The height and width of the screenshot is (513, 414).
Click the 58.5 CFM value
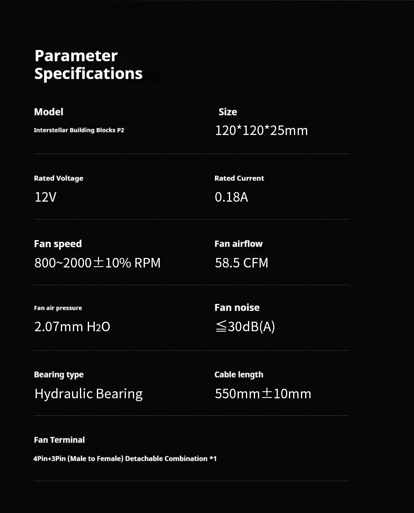click(241, 263)
